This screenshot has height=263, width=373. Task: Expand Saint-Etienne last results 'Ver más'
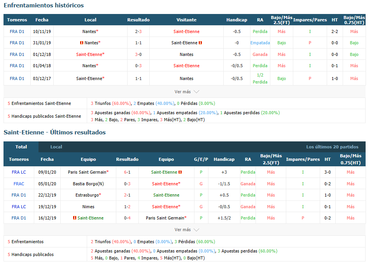(x=187, y=230)
